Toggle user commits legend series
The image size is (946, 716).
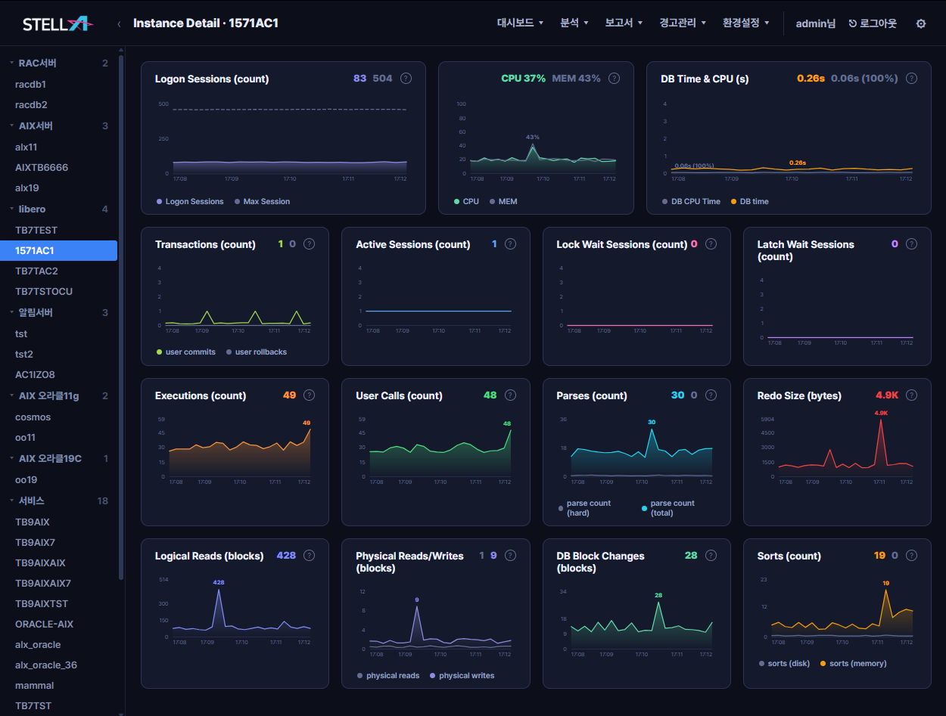tap(185, 352)
